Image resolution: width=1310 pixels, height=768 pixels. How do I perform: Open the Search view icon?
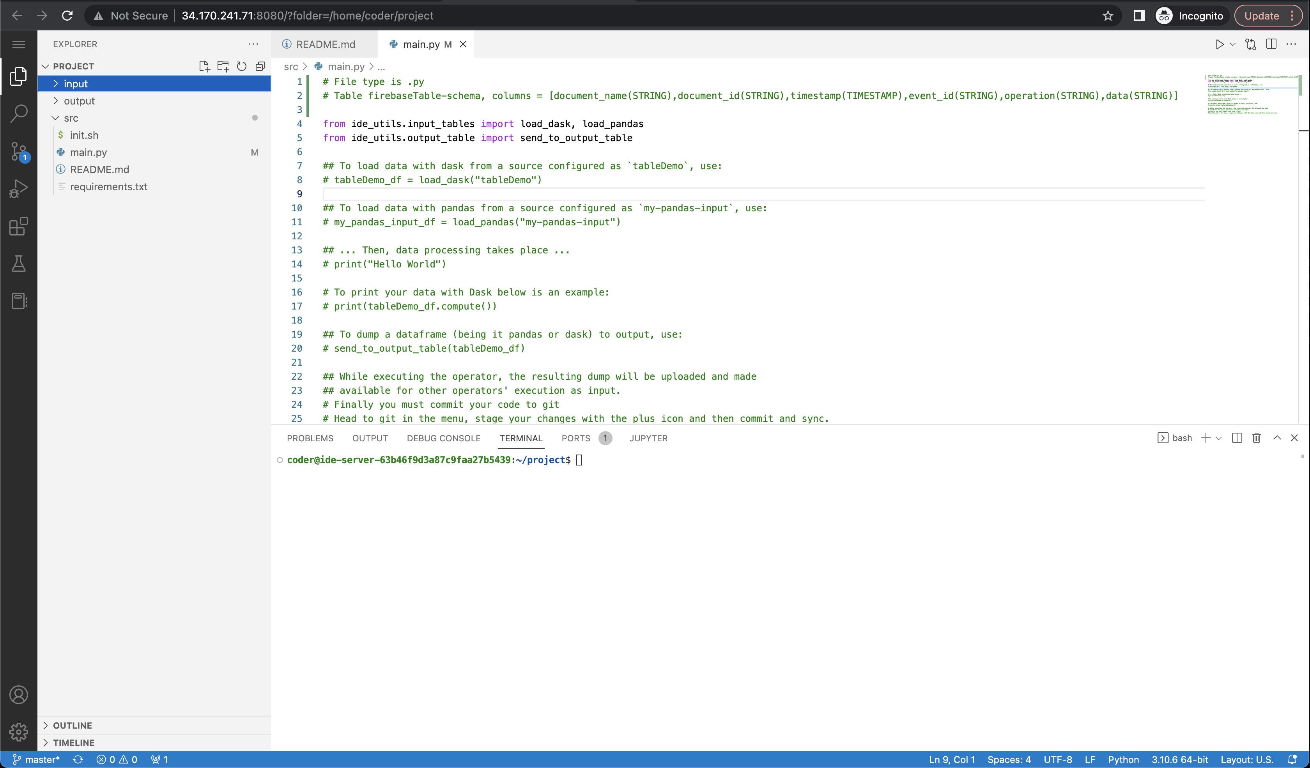tap(19, 113)
